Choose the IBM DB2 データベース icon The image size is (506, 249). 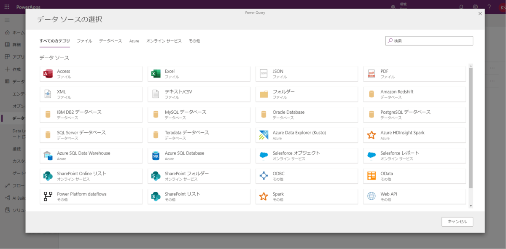pos(48,115)
